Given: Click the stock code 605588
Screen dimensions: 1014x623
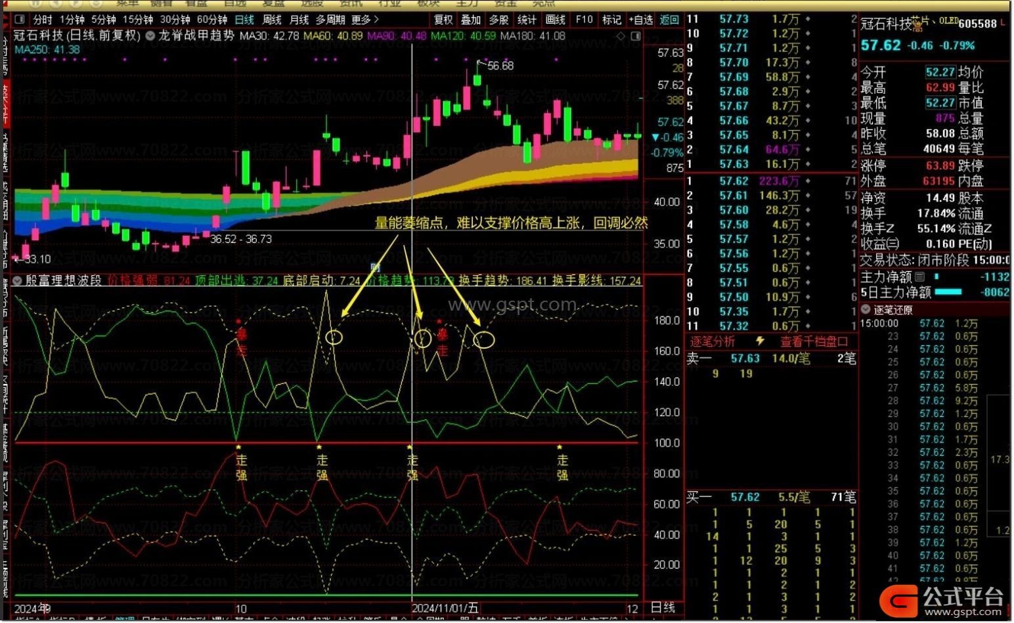Looking at the screenshot, I should [977, 24].
